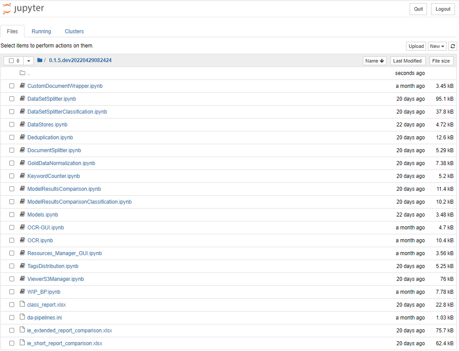Image resolution: width=459 pixels, height=351 pixels.
Task: Open the 0.1.5.dev20220429082424 breadcrumb link
Action: click(x=80, y=60)
